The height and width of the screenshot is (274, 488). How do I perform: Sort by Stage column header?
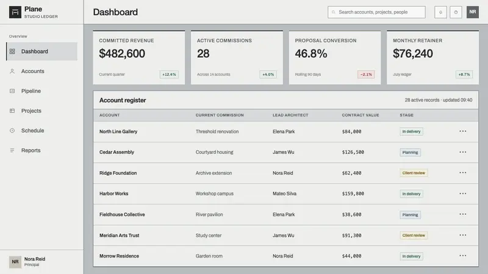pos(406,115)
